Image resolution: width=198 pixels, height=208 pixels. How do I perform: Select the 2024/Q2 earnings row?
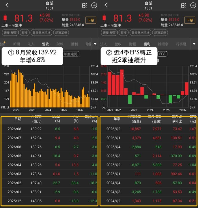[x=149, y=201]
